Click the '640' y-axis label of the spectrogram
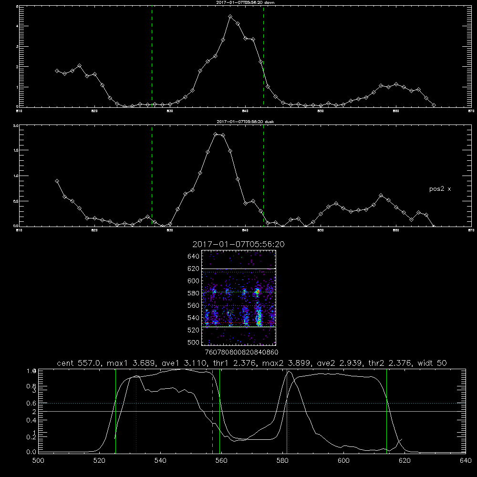The image size is (477, 477). (194, 257)
